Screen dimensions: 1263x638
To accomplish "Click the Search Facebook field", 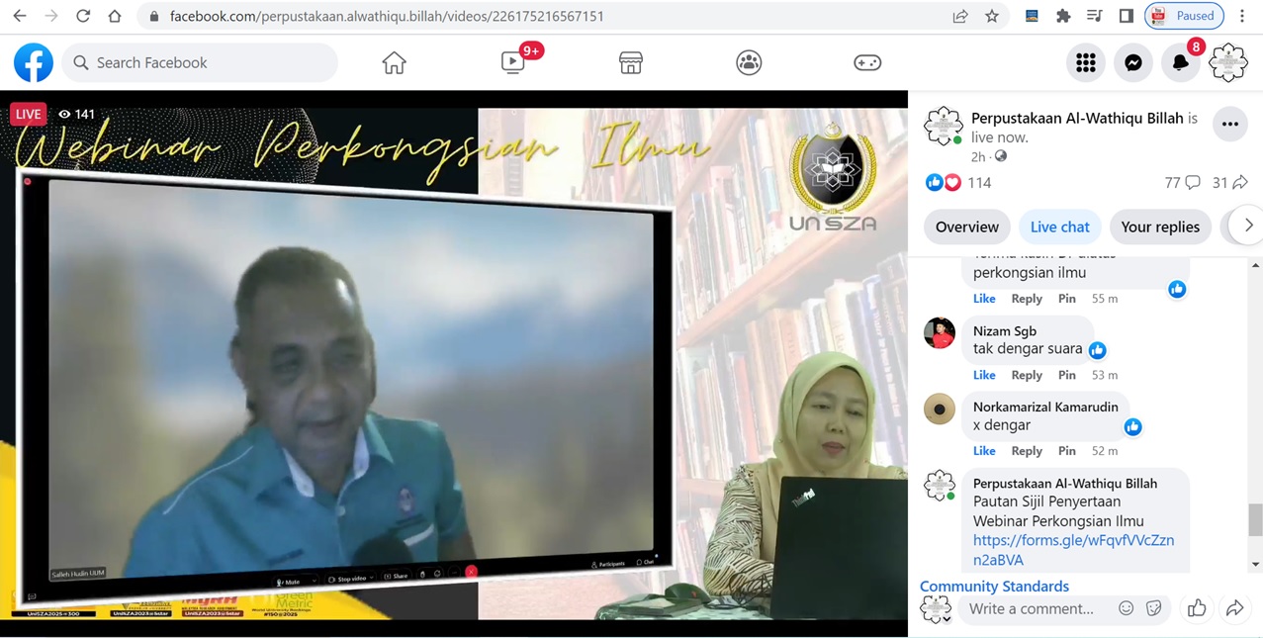I will coord(200,62).
